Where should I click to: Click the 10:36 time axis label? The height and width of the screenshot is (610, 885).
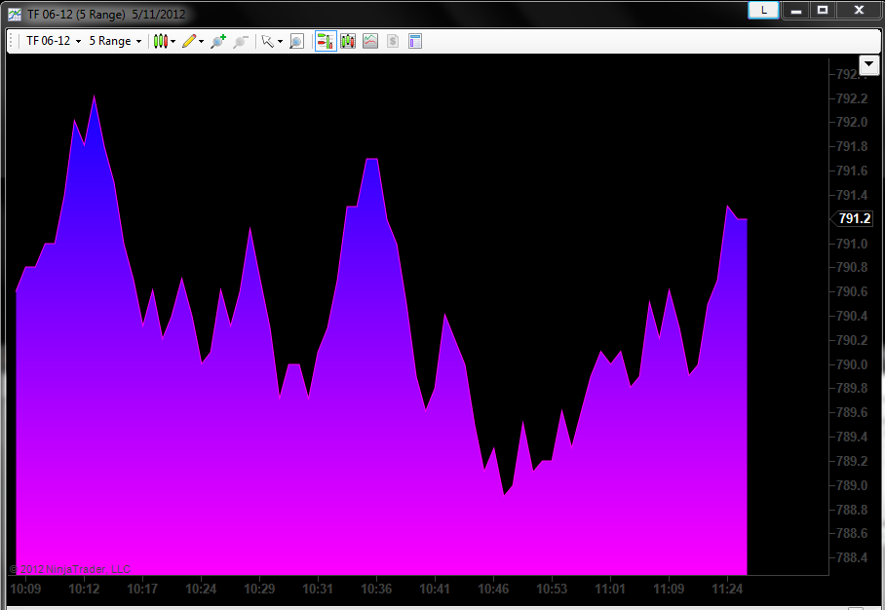376,590
